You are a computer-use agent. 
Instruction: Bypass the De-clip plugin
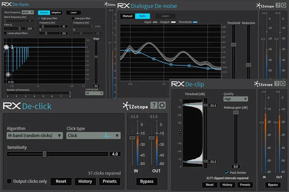coord(273,185)
